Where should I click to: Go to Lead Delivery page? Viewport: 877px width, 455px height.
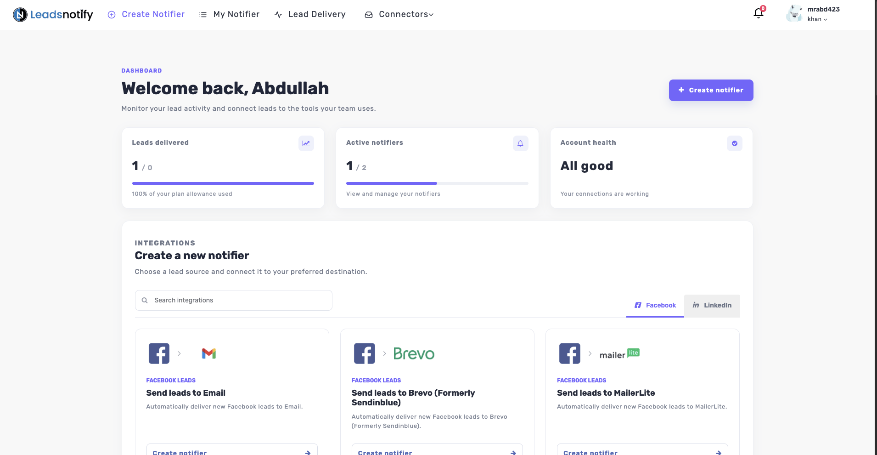pyautogui.click(x=310, y=14)
